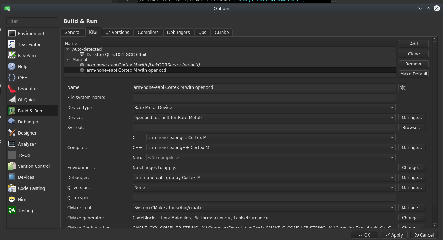Screen dimensions: 443x240
Task: Open the To-Do category icon
Action: (x=12, y=155)
